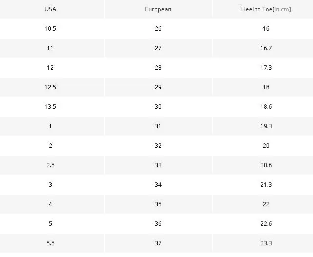Select European size 37 cell
313x257 pixels.
click(x=158, y=243)
